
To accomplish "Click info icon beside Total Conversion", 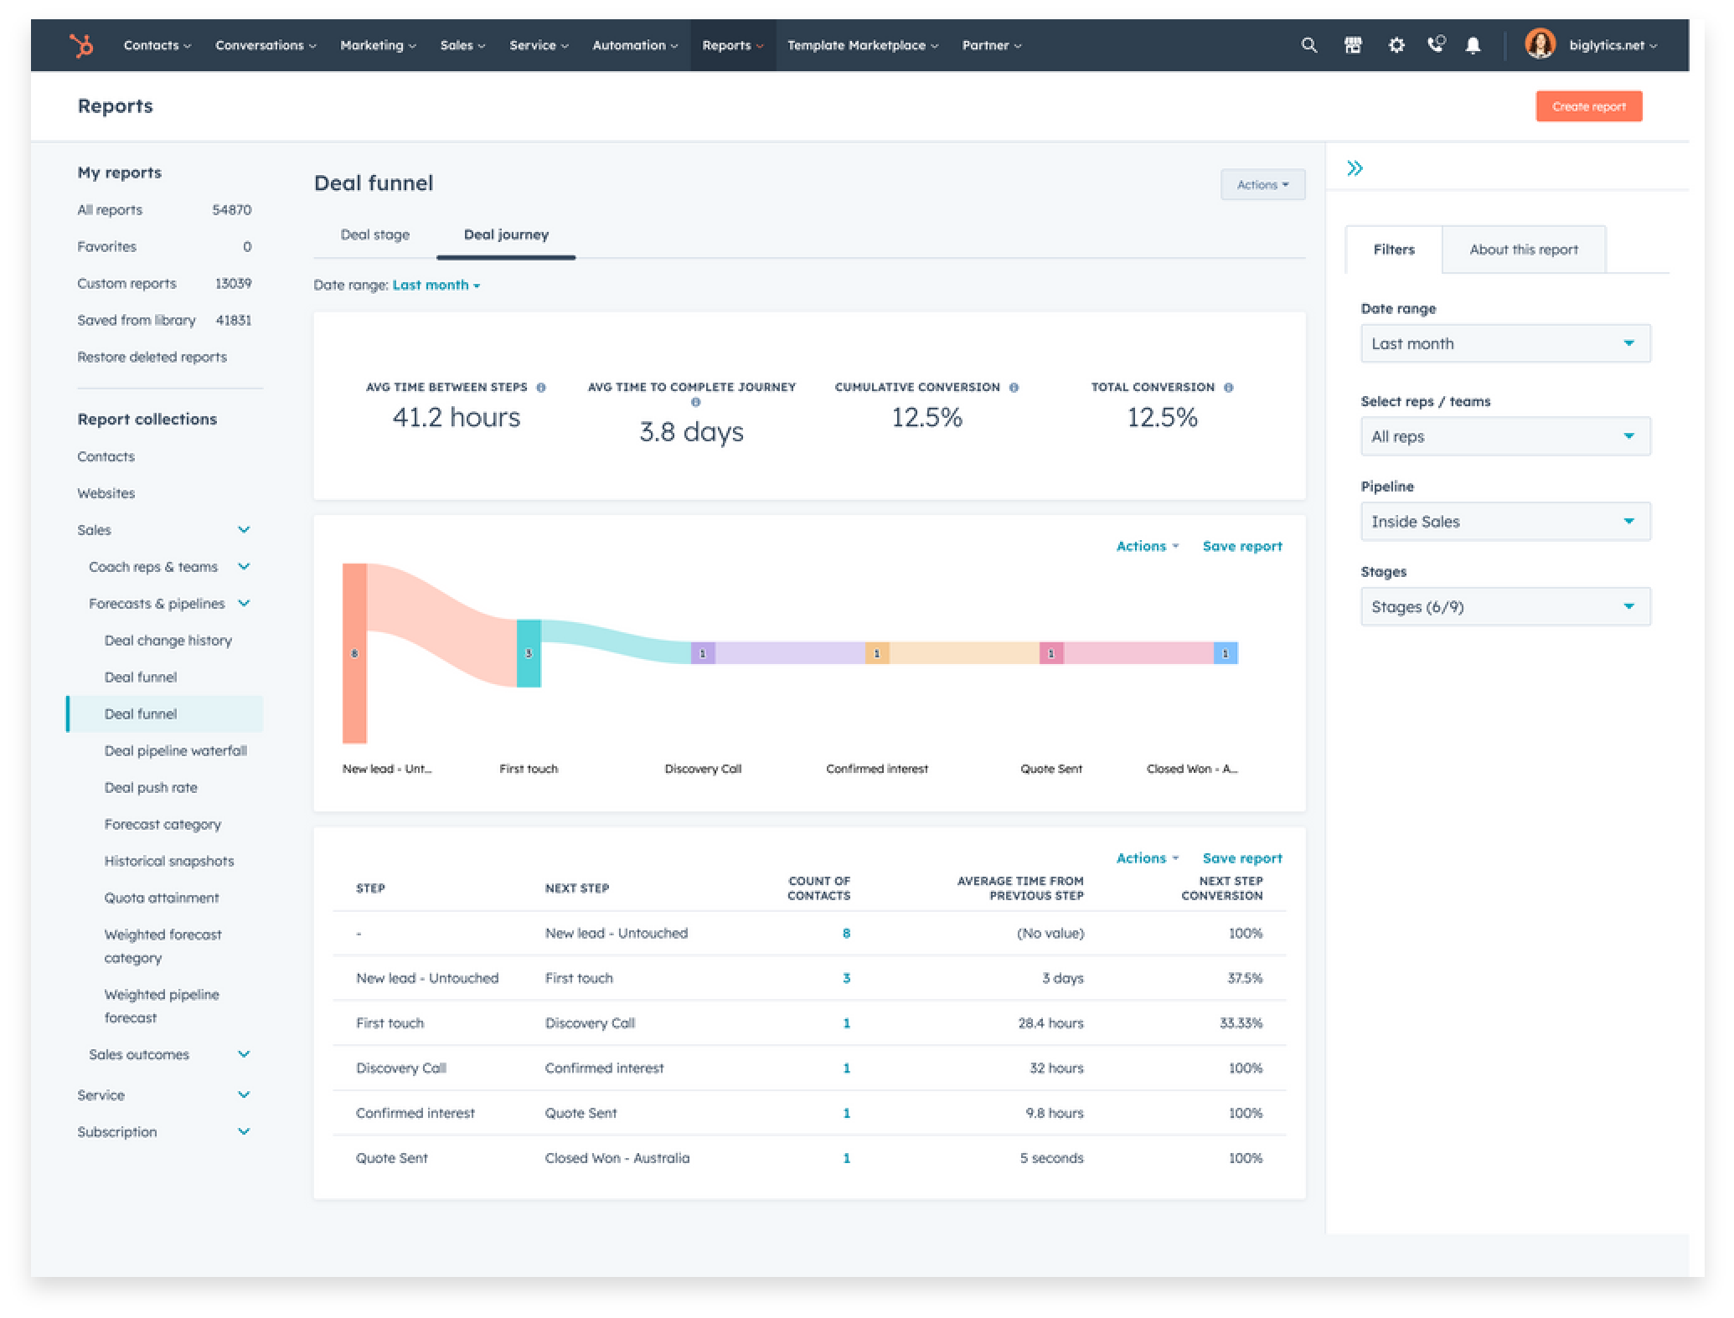I will pos(1228,388).
